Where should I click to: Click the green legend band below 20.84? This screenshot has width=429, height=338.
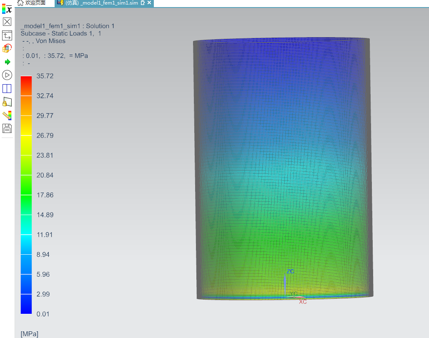click(x=26, y=185)
